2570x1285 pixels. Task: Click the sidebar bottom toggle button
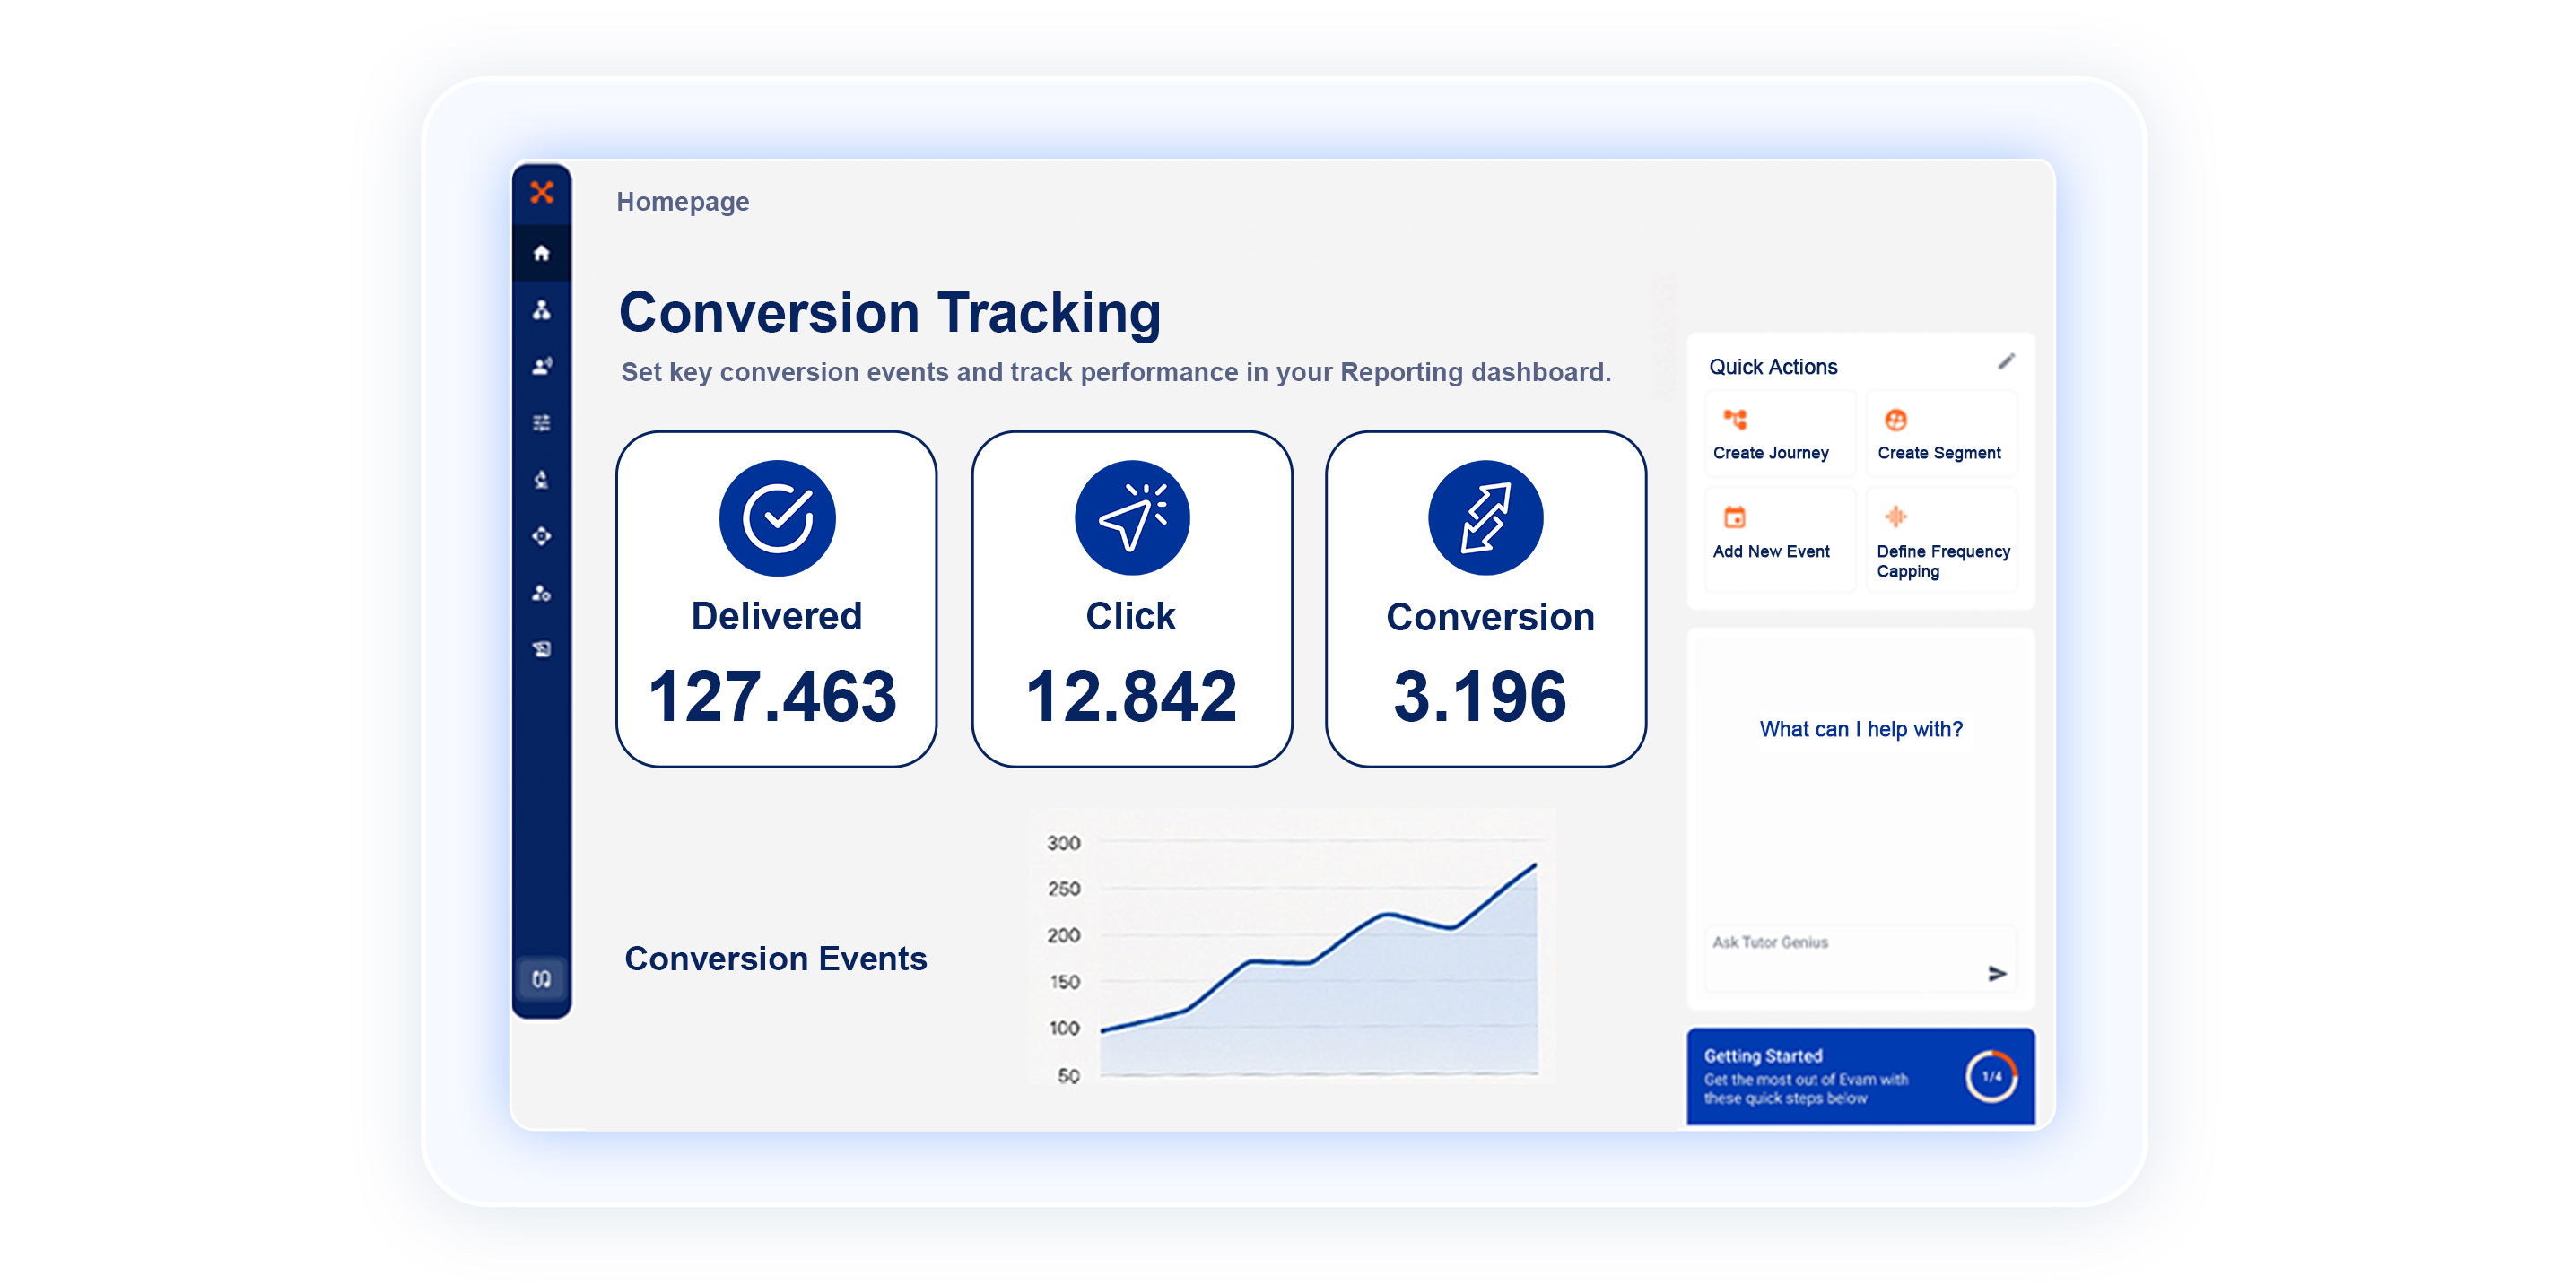542,977
